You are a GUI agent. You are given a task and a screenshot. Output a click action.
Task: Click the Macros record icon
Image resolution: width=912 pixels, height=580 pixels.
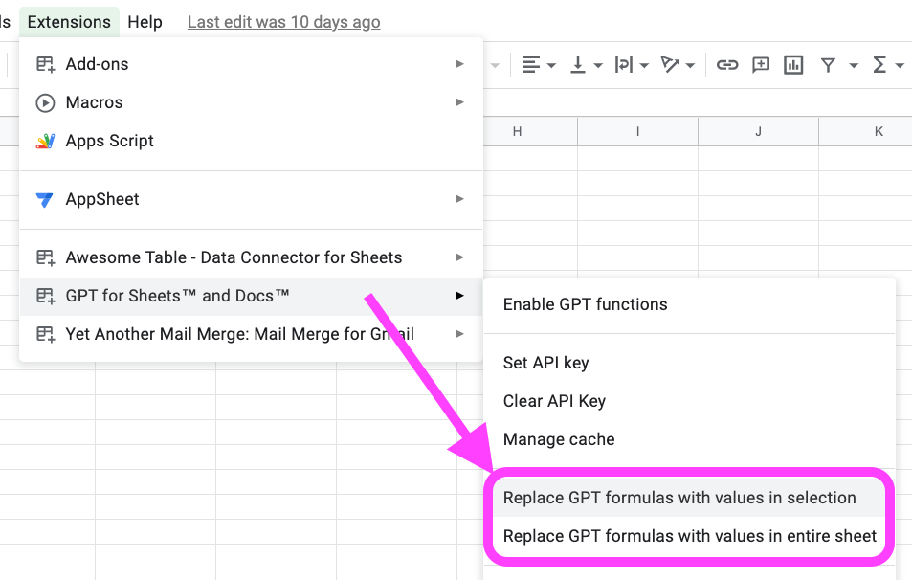45,102
